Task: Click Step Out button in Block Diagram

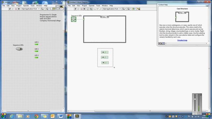Action: 100,9
